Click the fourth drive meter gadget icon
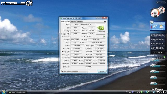 point(153,77)
